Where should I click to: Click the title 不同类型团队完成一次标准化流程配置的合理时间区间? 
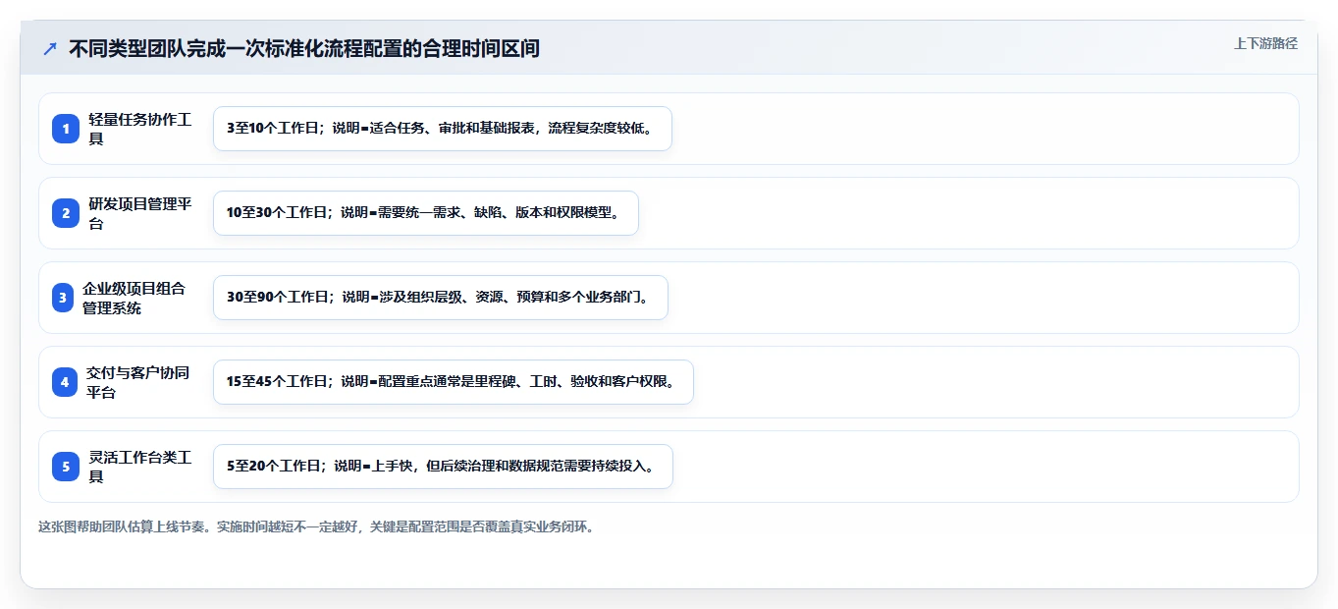click(x=304, y=48)
